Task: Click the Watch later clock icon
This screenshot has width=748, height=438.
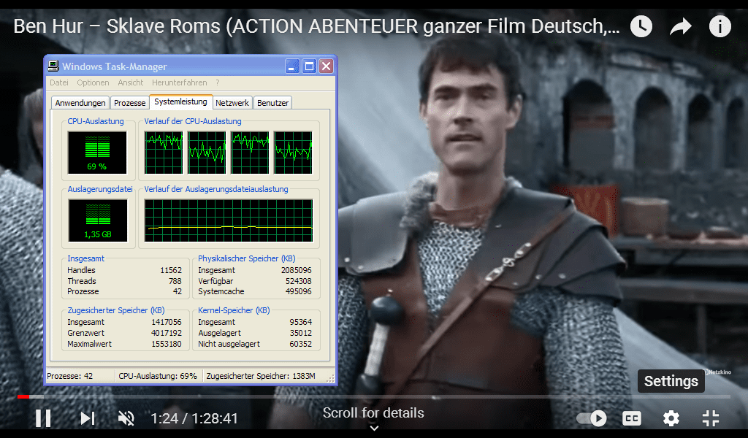Action: [641, 26]
